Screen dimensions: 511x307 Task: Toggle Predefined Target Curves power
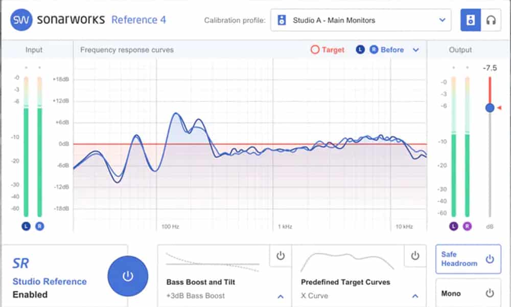(415, 255)
